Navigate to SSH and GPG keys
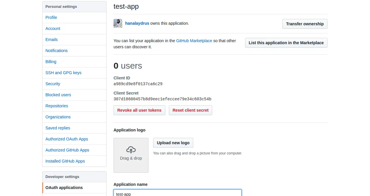The image size is (370, 196). 63,73
